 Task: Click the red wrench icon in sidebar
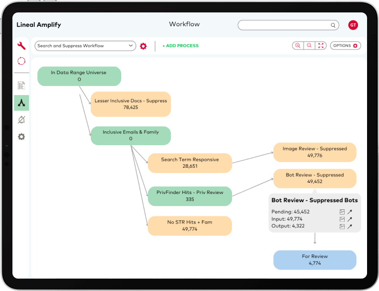[x=21, y=46]
